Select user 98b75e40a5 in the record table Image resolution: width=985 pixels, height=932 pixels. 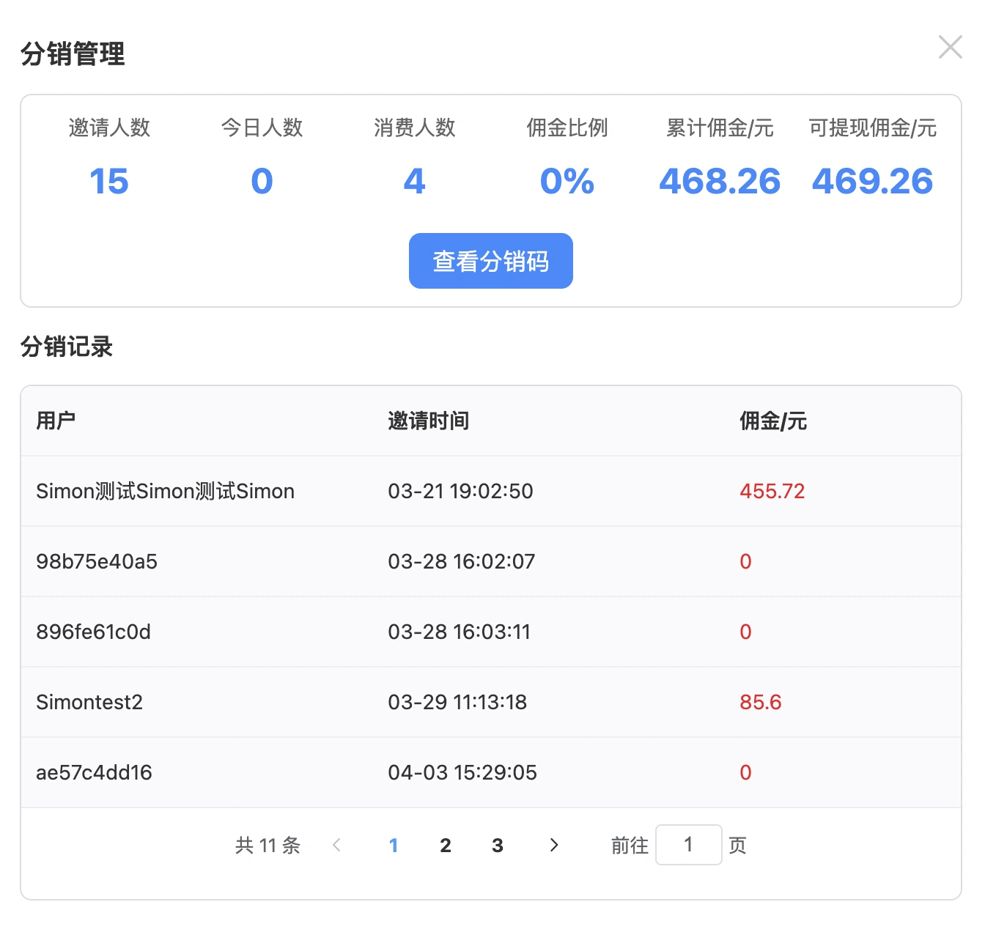coord(95,561)
